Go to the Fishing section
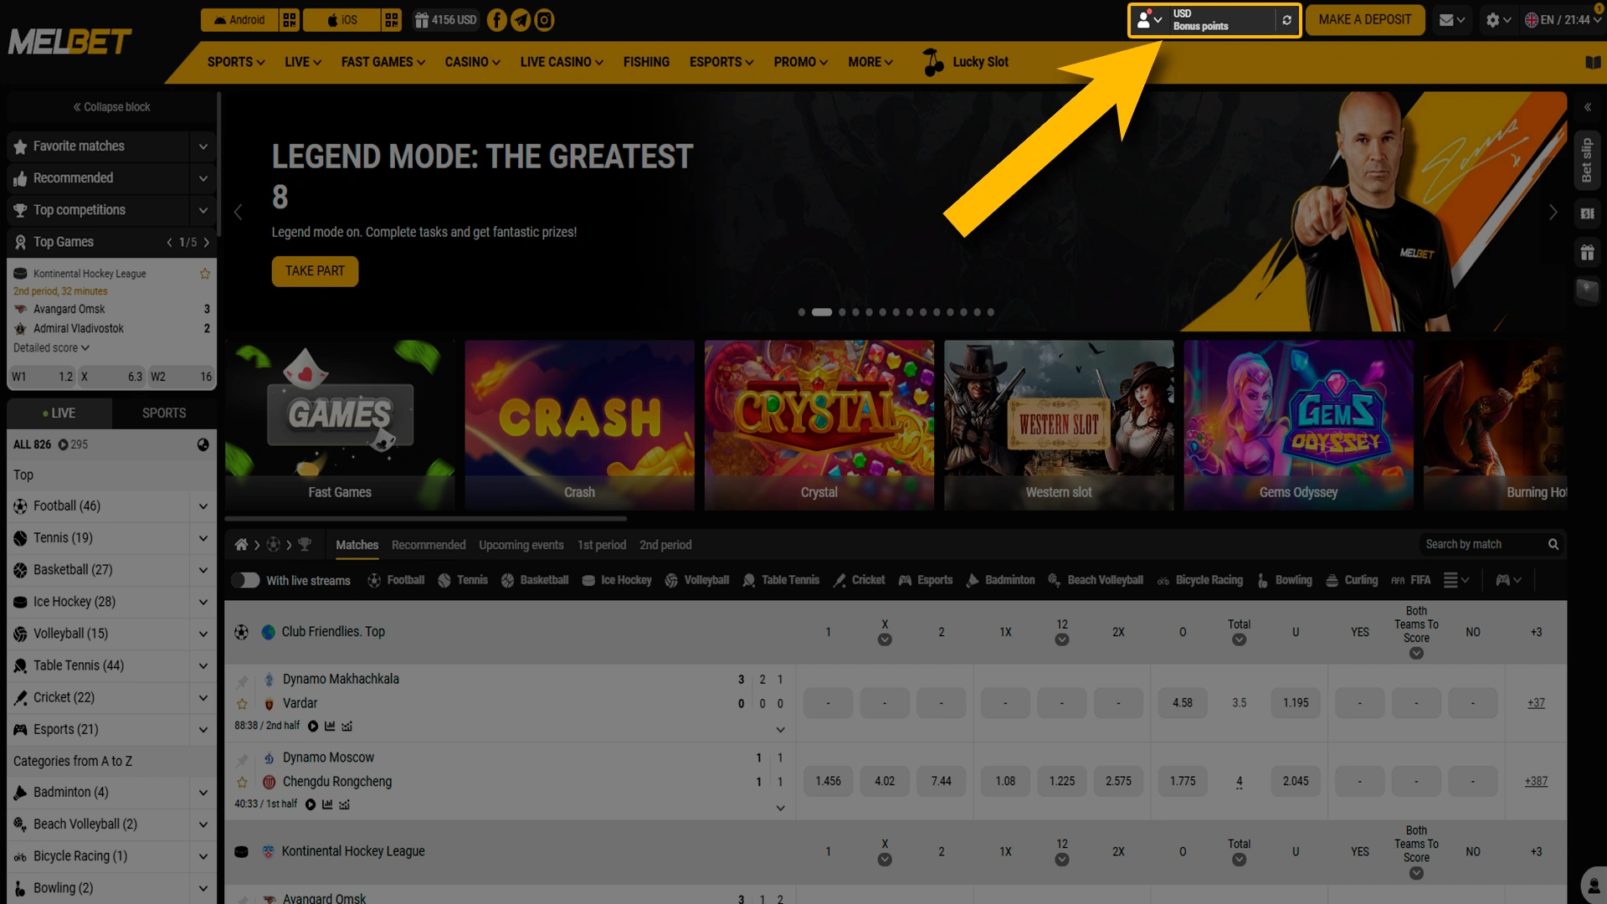 coord(646,62)
